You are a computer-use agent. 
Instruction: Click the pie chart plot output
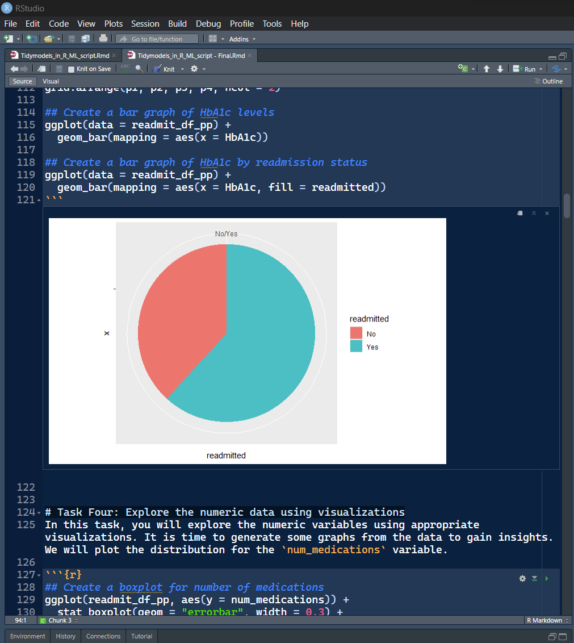click(247, 341)
